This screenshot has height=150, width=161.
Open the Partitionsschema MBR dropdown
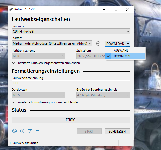tap(38, 56)
